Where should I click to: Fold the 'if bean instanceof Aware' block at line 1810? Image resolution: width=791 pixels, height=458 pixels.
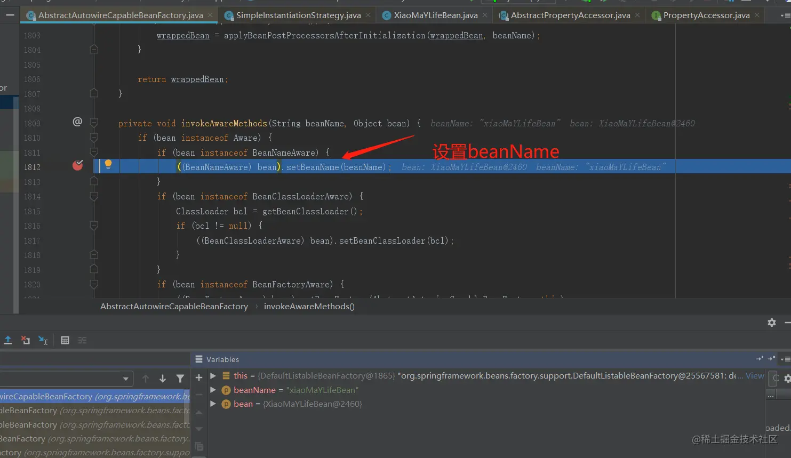point(94,138)
